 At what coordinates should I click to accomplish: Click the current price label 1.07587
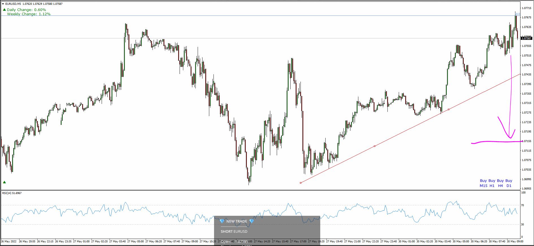(x=526, y=38)
